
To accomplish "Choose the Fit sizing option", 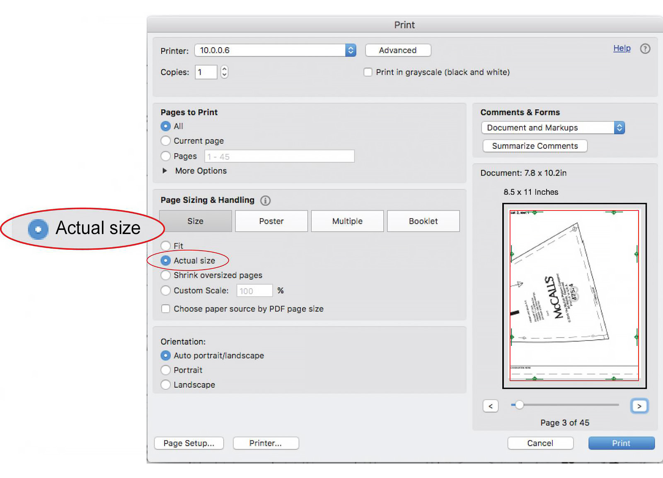I will [x=165, y=246].
